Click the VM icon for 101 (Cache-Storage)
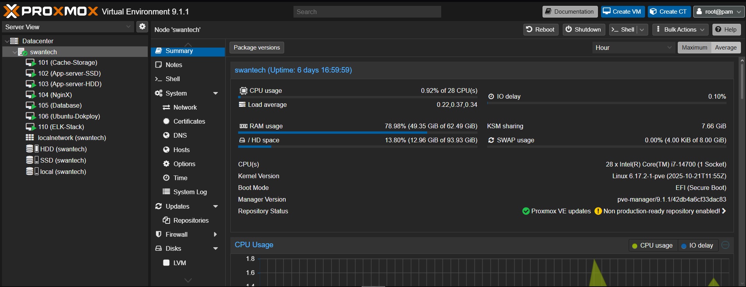This screenshot has width=746, height=287. (31, 63)
